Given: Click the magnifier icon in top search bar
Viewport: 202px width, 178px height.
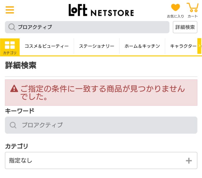Looking at the screenshot, I should click(12, 27).
